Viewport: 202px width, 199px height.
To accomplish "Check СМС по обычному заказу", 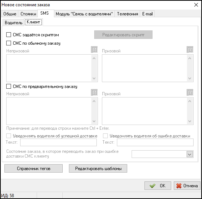I will 9,43.
